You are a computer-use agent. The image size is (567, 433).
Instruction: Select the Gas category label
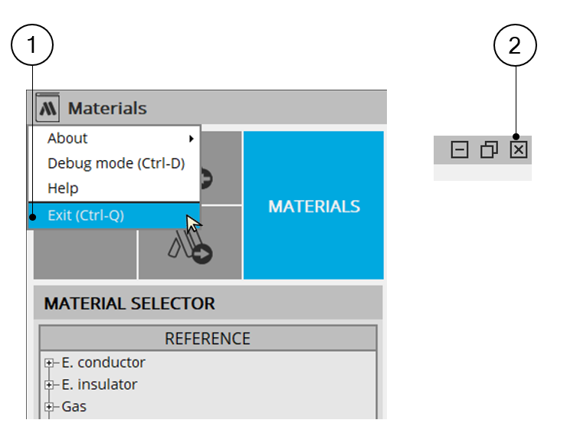click(x=74, y=407)
